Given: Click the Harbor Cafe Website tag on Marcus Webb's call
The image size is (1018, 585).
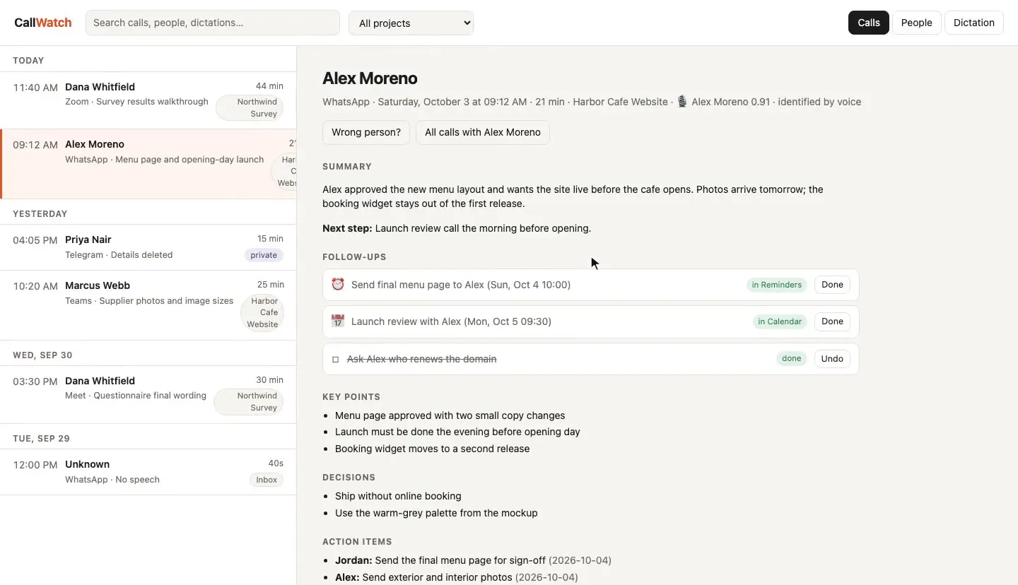Looking at the screenshot, I should (262, 313).
